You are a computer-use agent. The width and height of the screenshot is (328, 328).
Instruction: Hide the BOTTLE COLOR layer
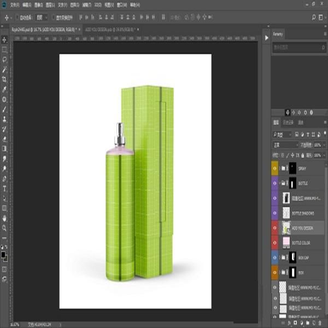click(x=274, y=243)
